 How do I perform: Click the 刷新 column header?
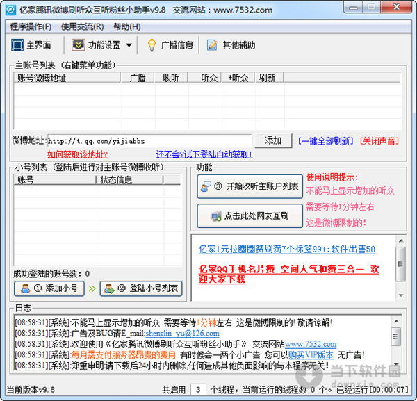click(x=269, y=78)
